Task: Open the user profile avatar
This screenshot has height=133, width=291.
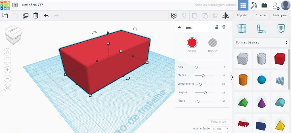Action: coord(286,5)
